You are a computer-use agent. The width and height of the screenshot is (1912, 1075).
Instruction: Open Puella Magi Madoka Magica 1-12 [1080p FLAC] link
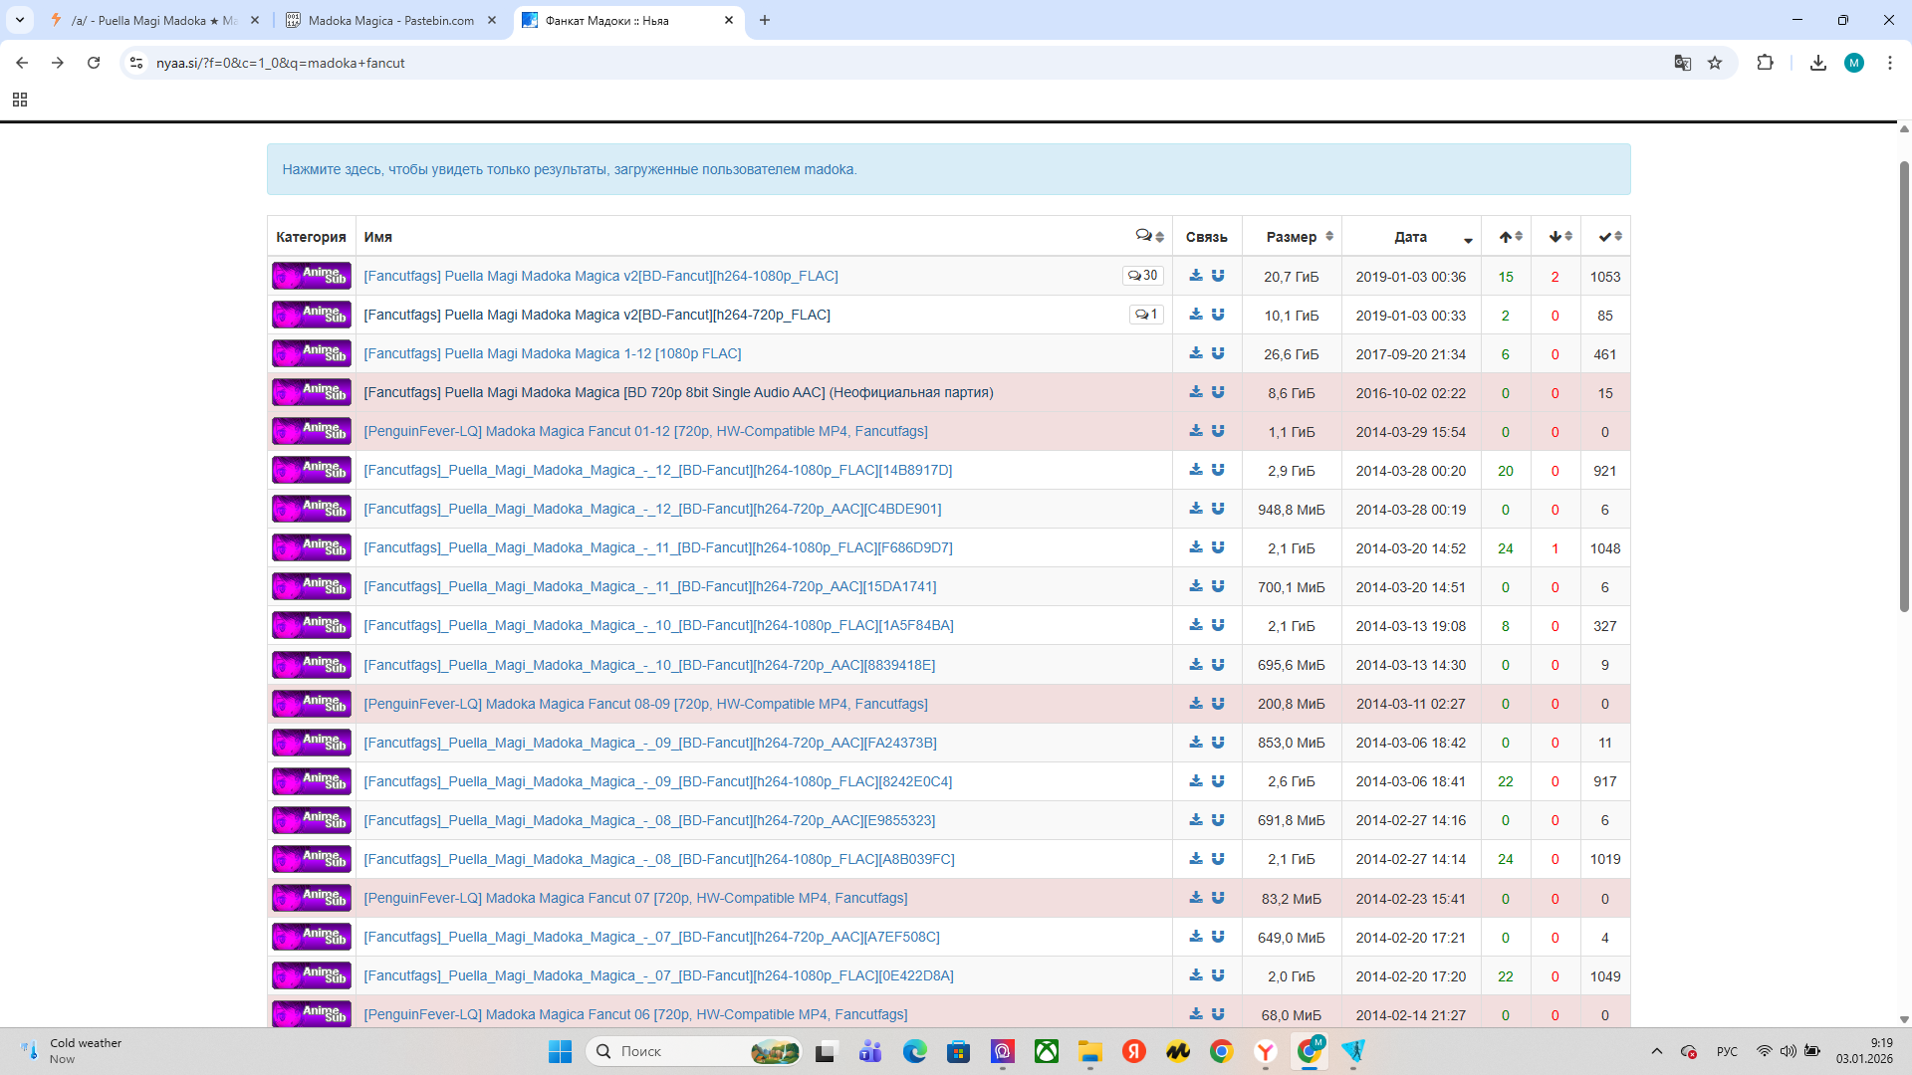click(552, 353)
